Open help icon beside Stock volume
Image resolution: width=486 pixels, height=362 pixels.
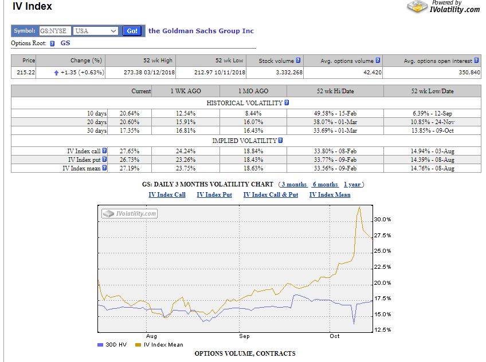(298, 61)
